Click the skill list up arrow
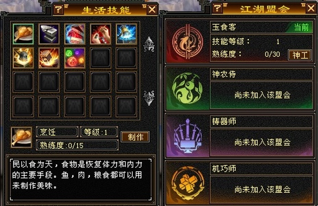318x206 pixels. (x=149, y=44)
